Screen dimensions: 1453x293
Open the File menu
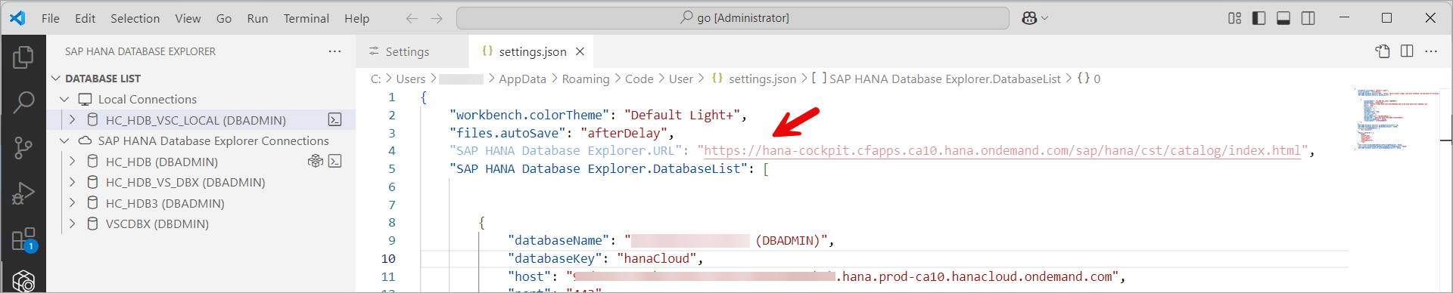tap(50, 18)
